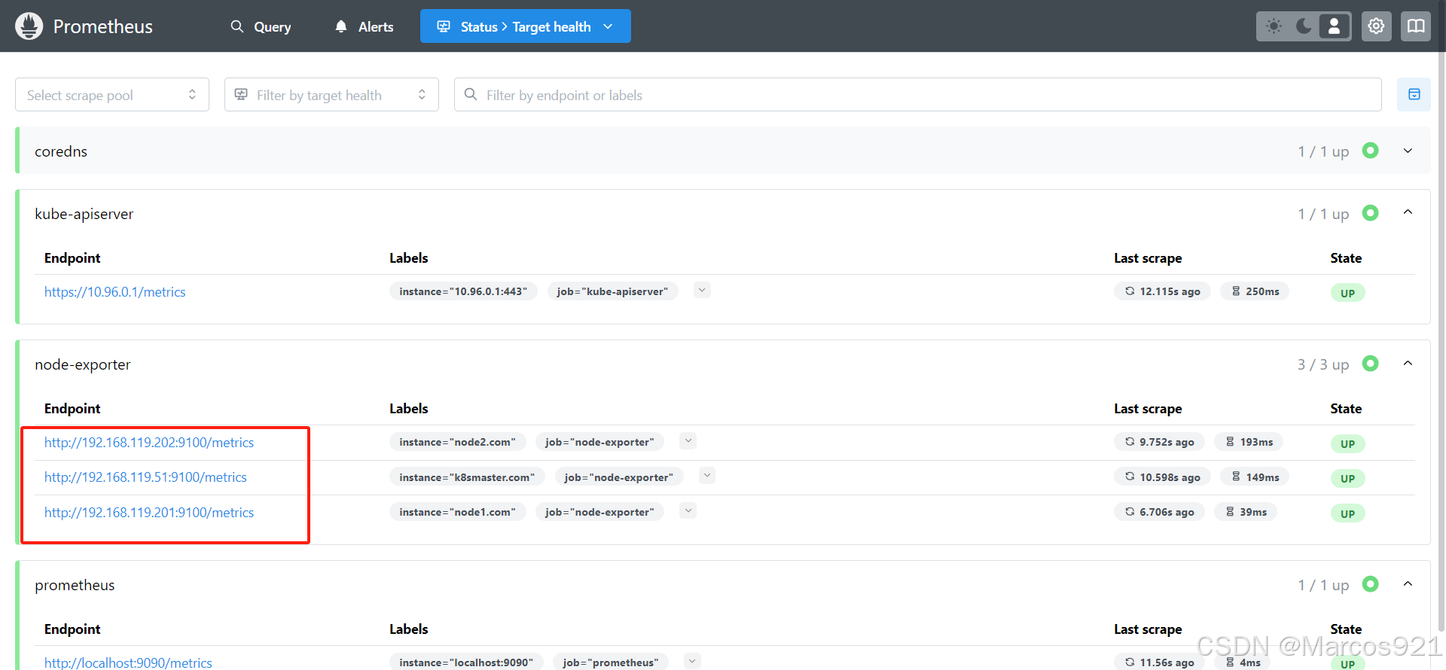Click the UP state badge for k8smaster.com
The width and height of the screenshot is (1446, 670).
[1347, 478]
